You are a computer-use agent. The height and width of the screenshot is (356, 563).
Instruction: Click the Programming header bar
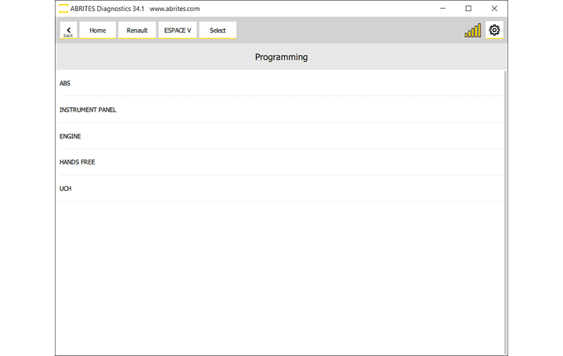click(281, 57)
